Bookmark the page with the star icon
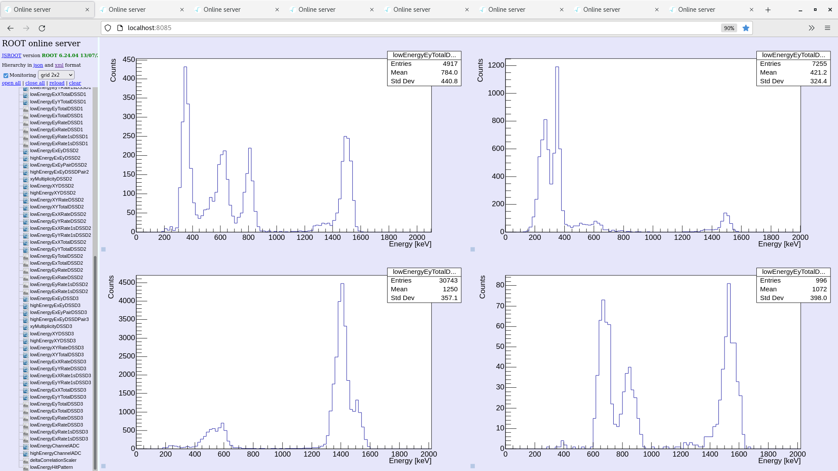838x471 pixels. [746, 28]
